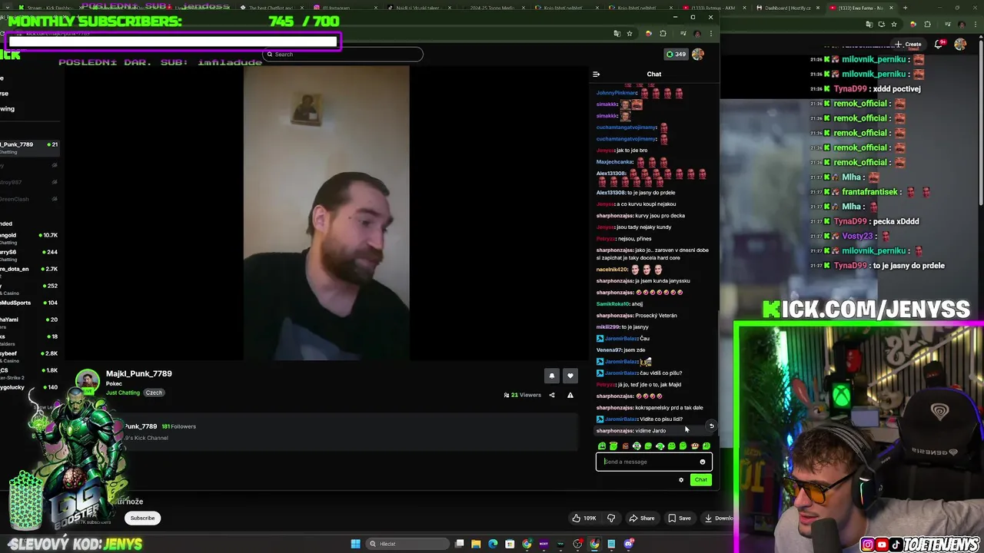The width and height of the screenshot is (984, 553).
Task: Open sidebar channel with 2.8K viewers
Action: (x=29, y=356)
